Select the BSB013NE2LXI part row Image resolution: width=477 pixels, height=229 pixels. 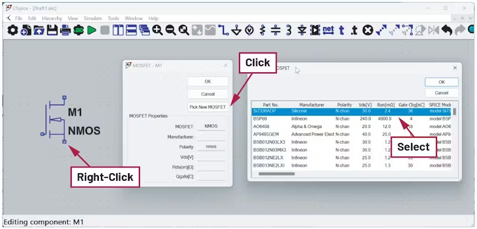(352, 165)
